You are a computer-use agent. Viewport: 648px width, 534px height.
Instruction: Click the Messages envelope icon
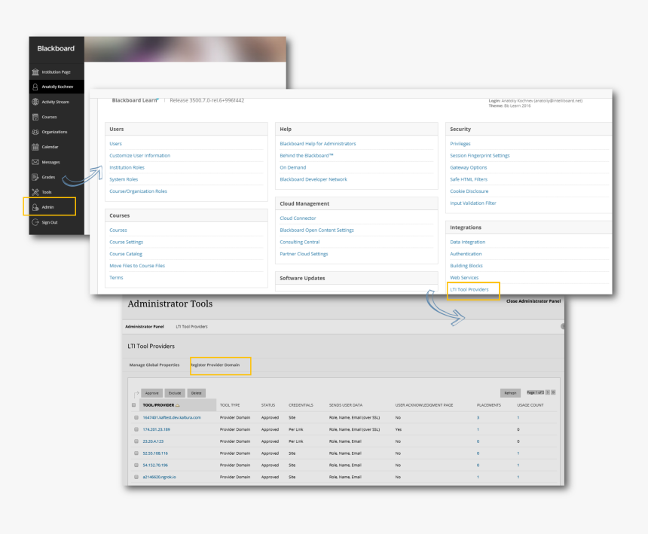[x=35, y=162]
